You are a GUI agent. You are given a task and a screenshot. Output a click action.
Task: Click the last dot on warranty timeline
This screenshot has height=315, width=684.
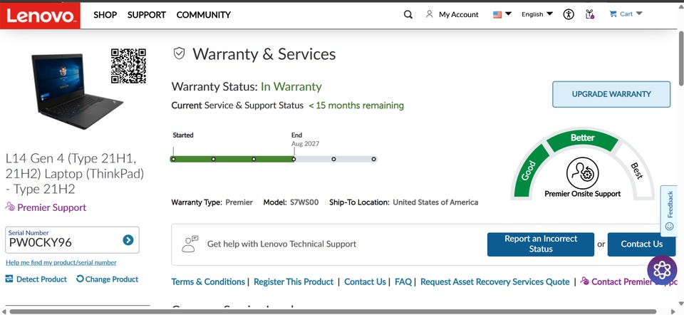pyautogui.click(x=374, y=159)
